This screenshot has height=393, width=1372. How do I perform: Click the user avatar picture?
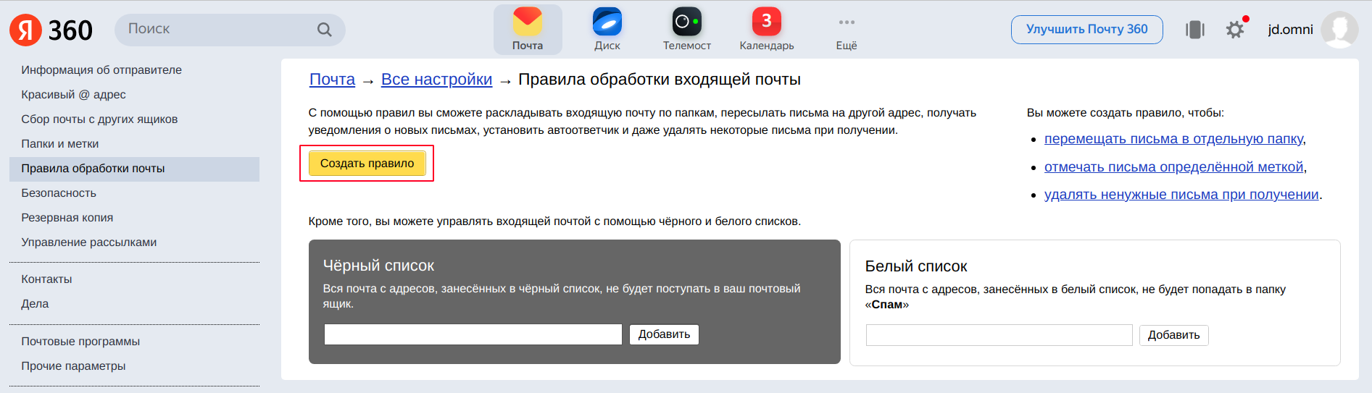(1339, 30)
